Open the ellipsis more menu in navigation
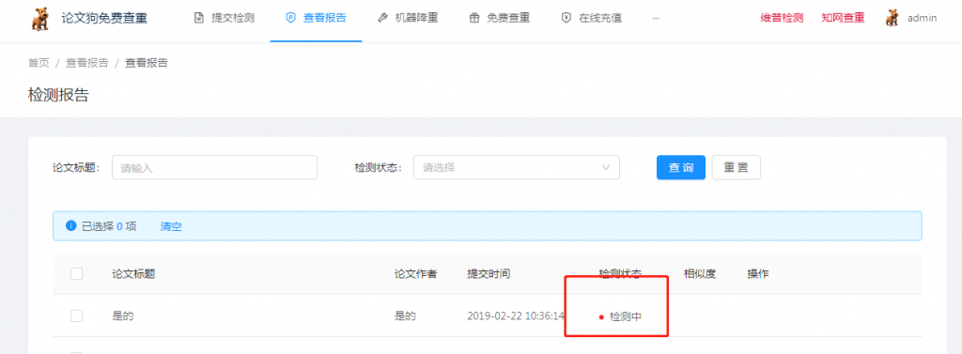 pyautogui.click(x=655, y=18)
